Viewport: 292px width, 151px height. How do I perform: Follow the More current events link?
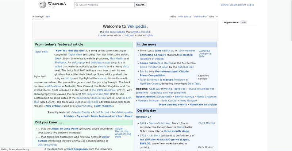tap(173, 105)
